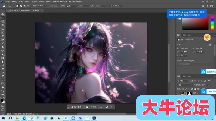
Task: Toggle Lock All in the Layers lock row
Action: (x=195, y=89)
